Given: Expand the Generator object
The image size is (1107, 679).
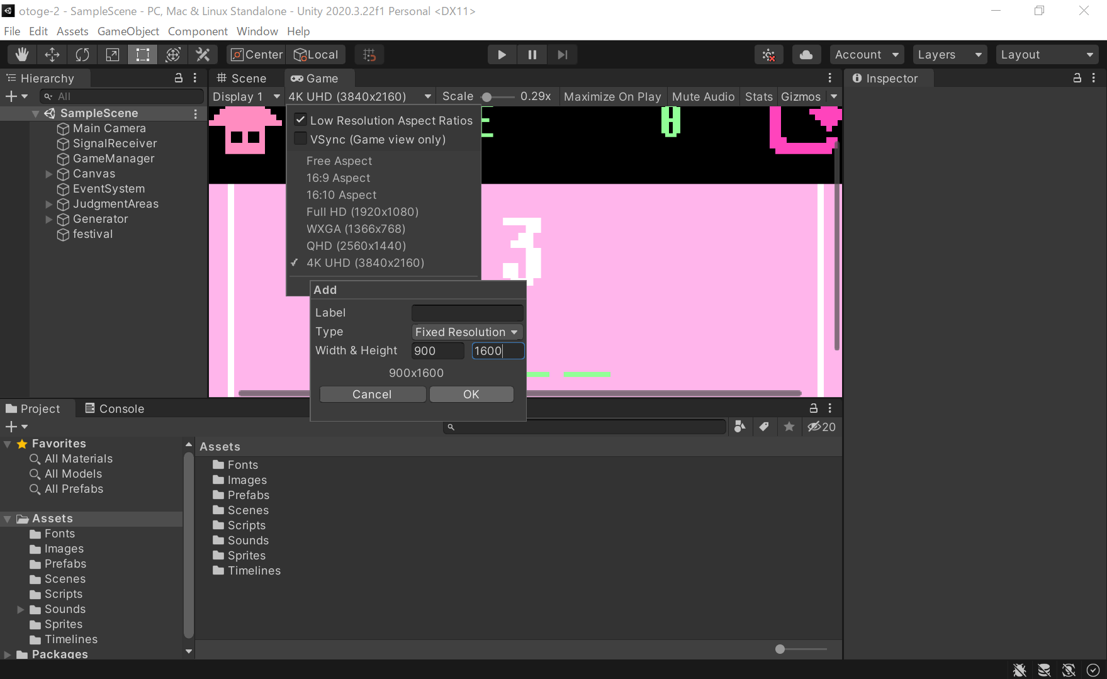Looking at the screenshot, I should point(49,219).
